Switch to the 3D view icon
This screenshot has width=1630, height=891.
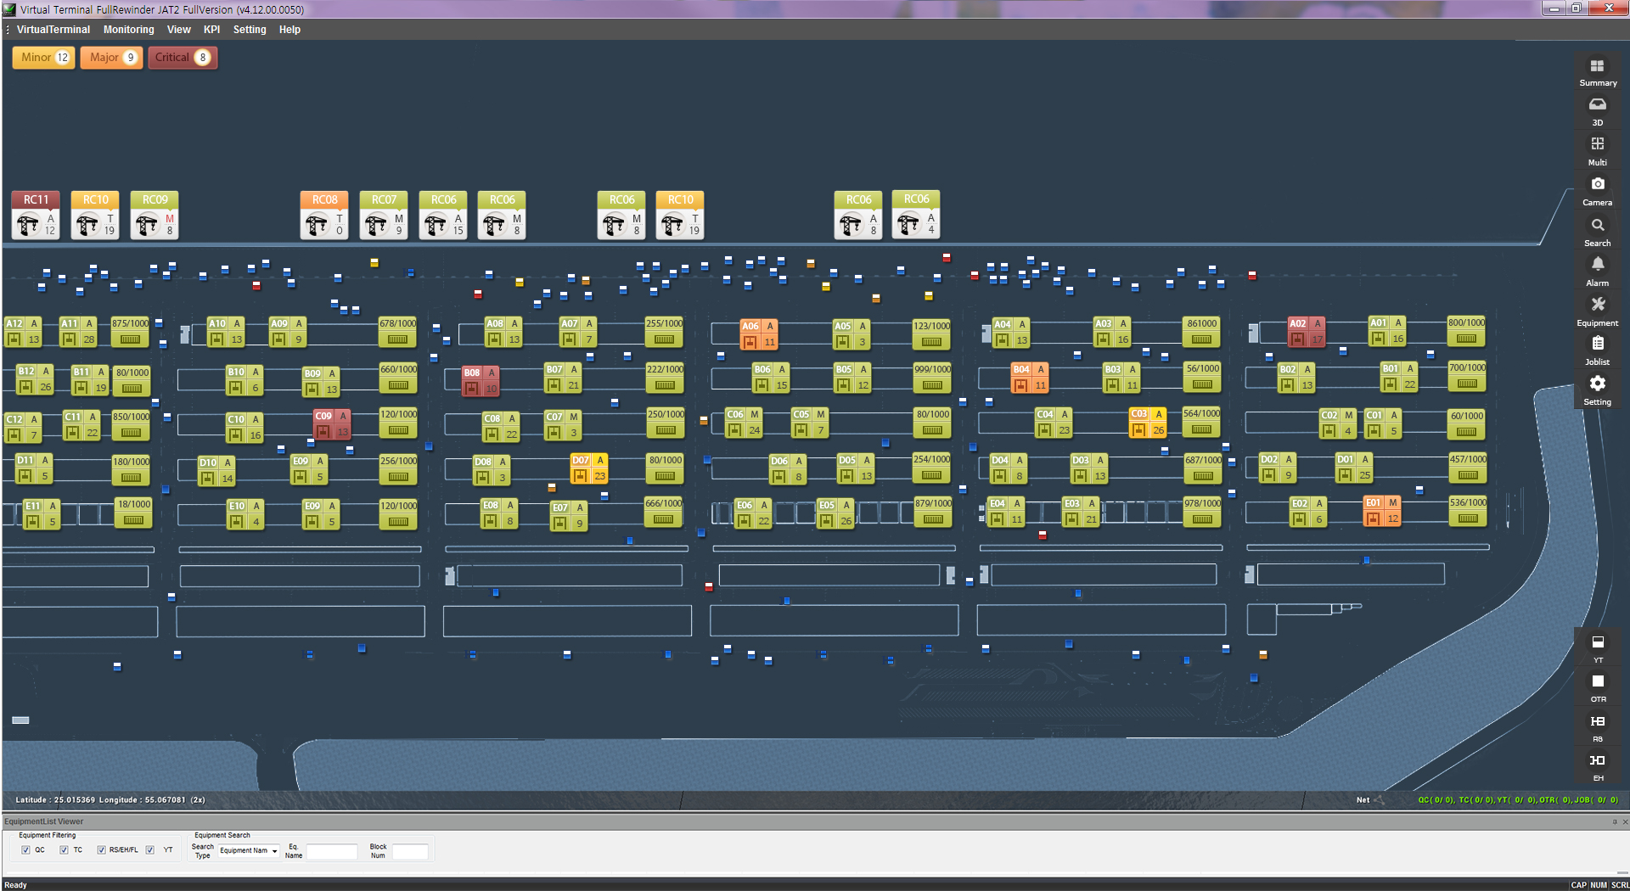point(1597,105)
